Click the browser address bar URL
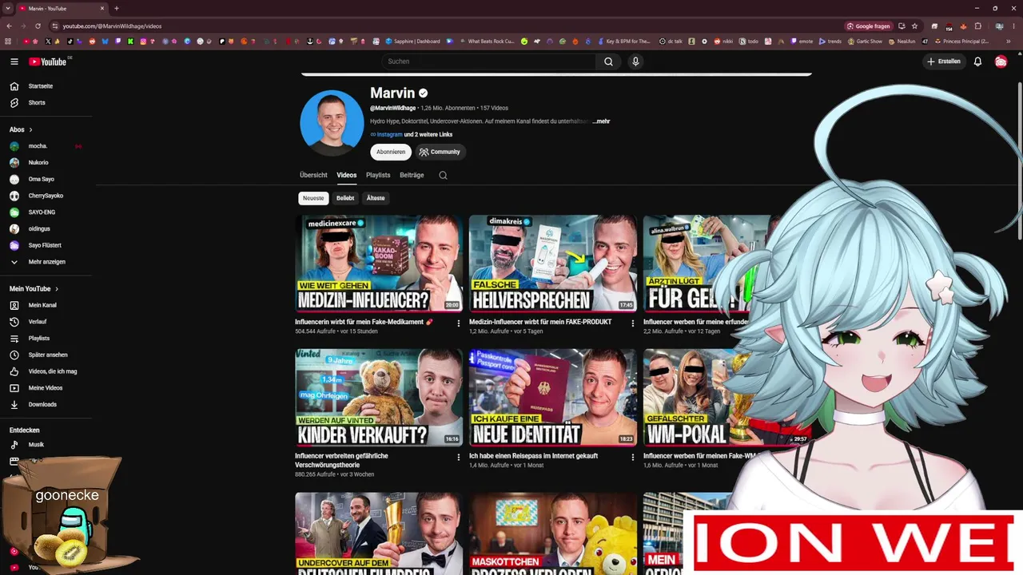Viewport: 1023px width, 575px height. [x=112, y=26]
